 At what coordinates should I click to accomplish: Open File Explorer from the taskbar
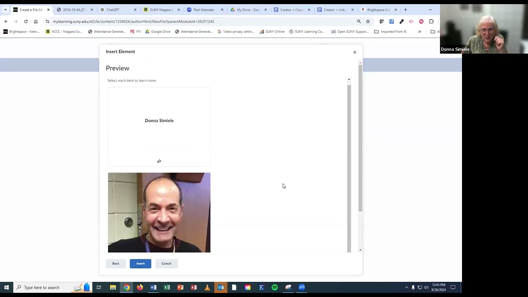click(113, 288)
